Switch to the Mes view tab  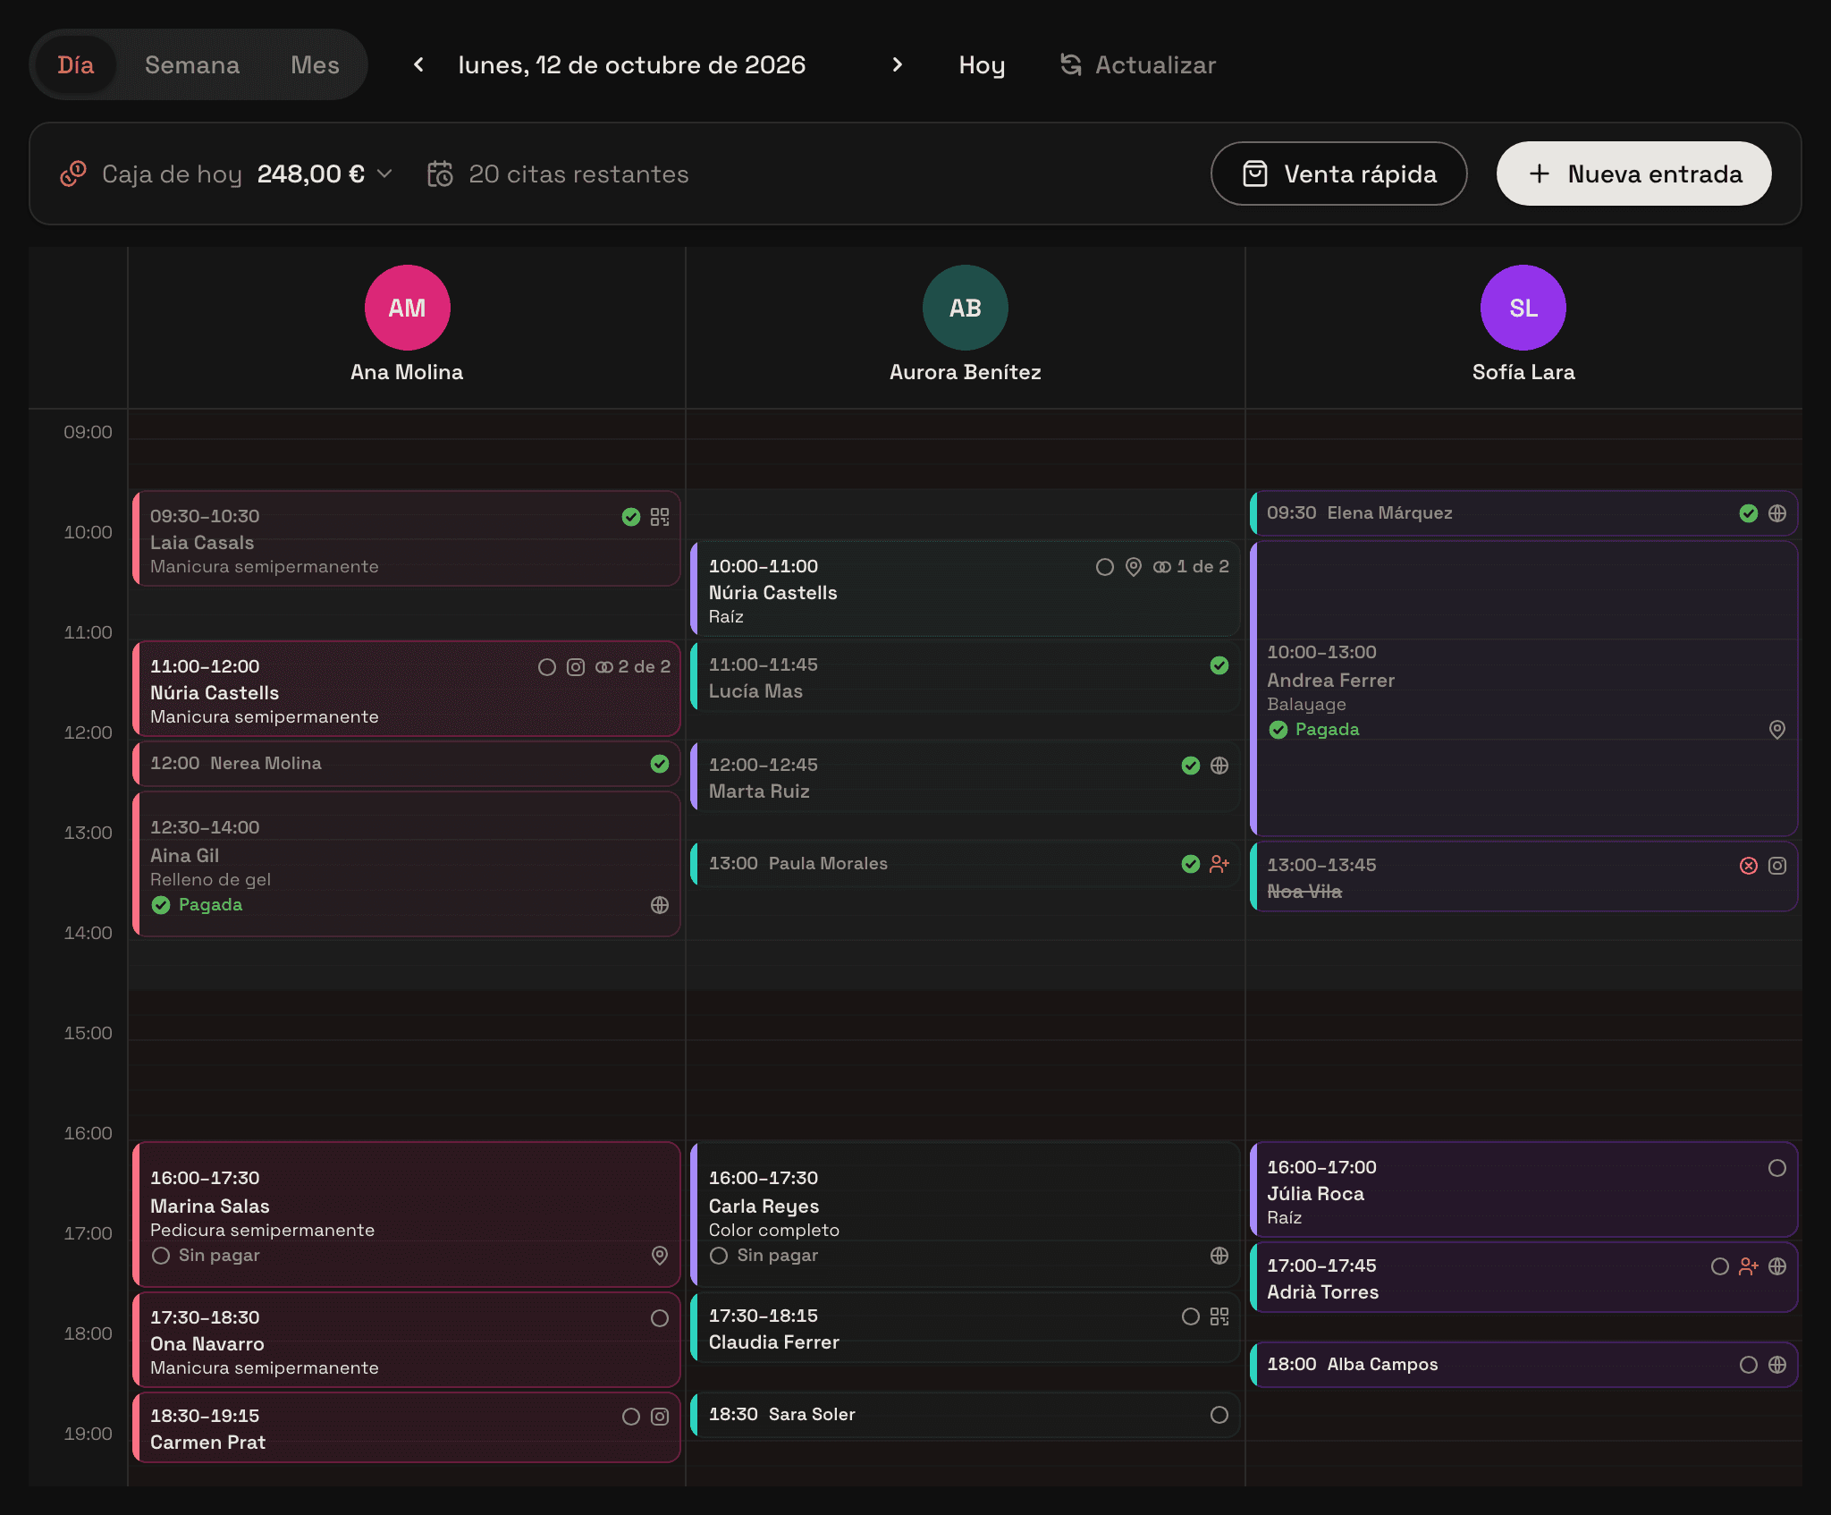315,64
